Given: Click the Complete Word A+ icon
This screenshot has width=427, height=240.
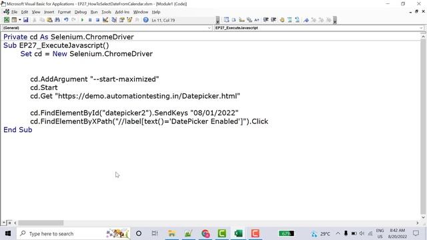Looking at the screenshot, I should point(257,20).
